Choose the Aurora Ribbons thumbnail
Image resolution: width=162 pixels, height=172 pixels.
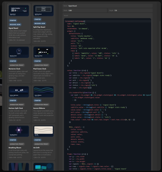(44, 92)
